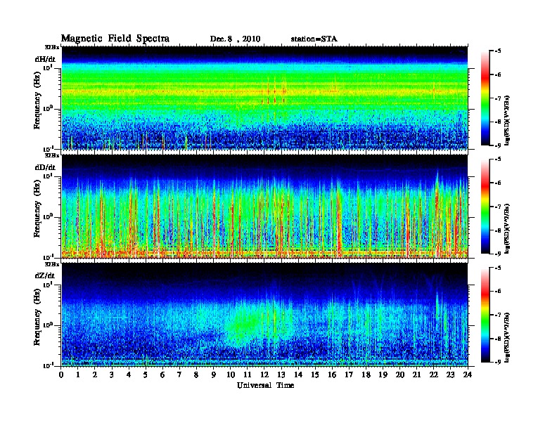The height and width of the screenshot is (430, 557).
Task: Click hour tick label "12" on the time axis
Action: 264,375
